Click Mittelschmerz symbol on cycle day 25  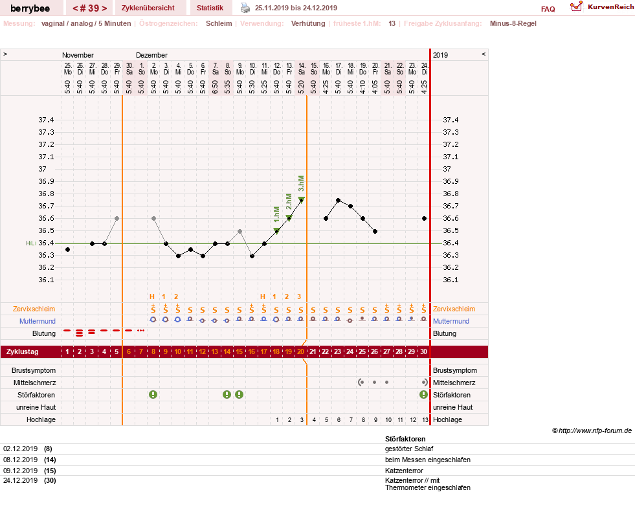361,382
